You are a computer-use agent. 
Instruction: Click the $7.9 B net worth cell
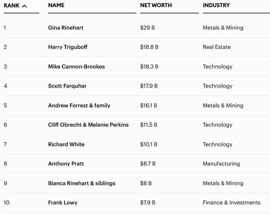(148, 202)
